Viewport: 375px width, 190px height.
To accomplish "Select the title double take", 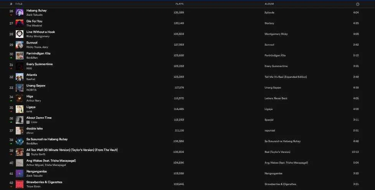I will point(35,128).
